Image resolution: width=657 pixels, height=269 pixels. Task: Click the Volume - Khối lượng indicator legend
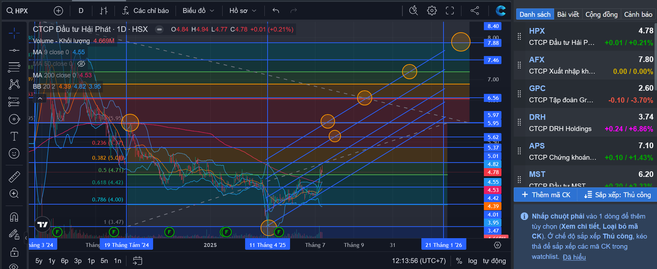(61, 41)
